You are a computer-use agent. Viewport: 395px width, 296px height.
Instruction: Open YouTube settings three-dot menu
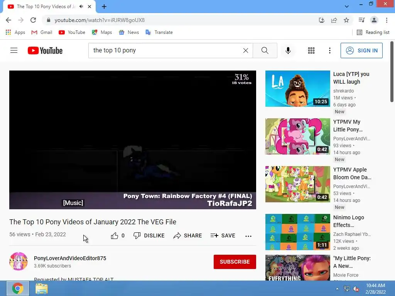pos(329,50)
